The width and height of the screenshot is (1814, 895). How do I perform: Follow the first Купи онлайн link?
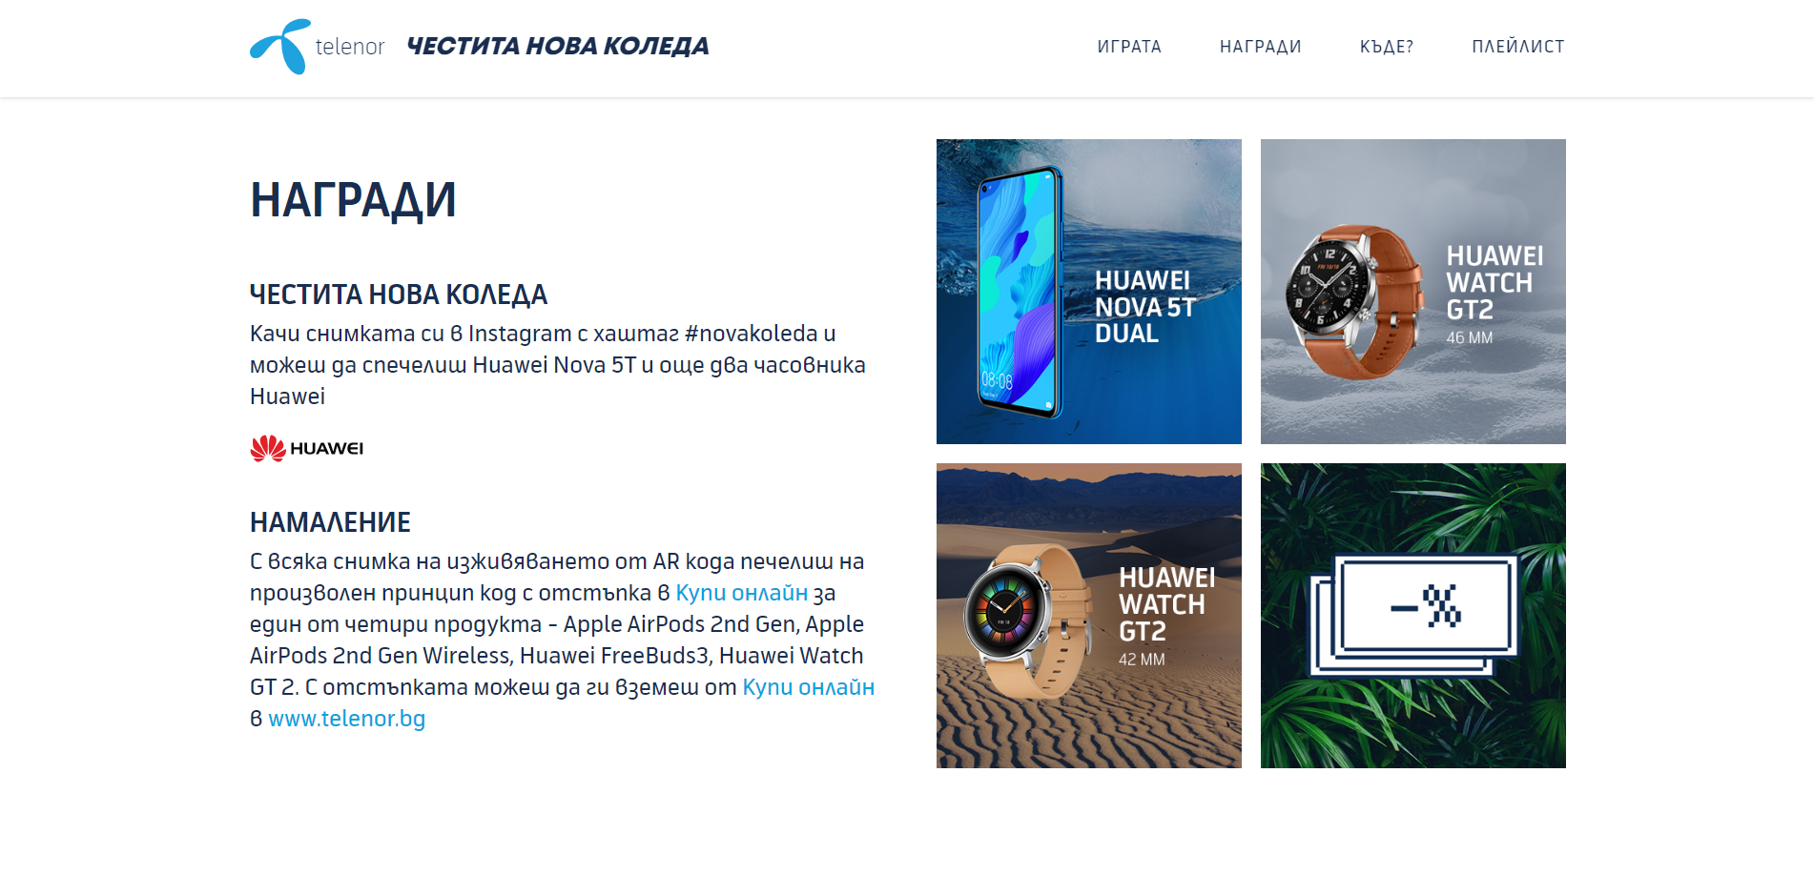tap(742, 593)
